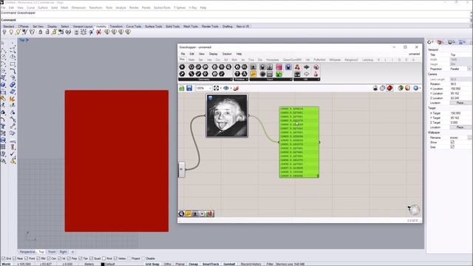Open the Grasshopper Display menu
The image size is (473, 266).
click(214, 54)
